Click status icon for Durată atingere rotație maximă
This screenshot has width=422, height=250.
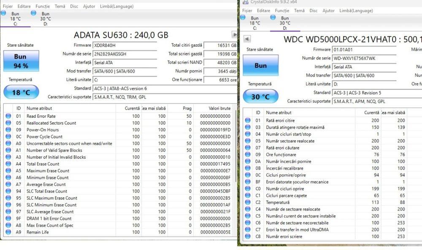click(248, 127)
